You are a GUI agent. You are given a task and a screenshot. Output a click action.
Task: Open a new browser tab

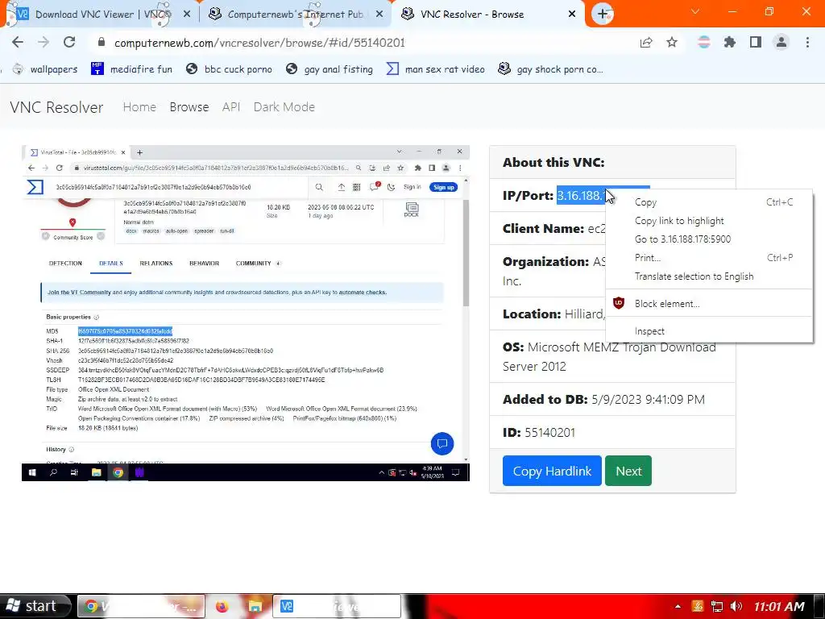tap(603, 14)
